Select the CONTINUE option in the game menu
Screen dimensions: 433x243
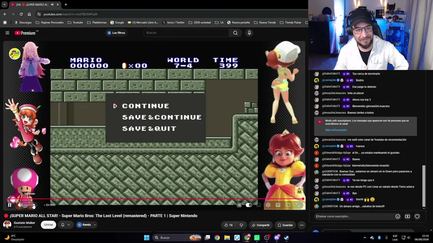[x=145, y=106]
